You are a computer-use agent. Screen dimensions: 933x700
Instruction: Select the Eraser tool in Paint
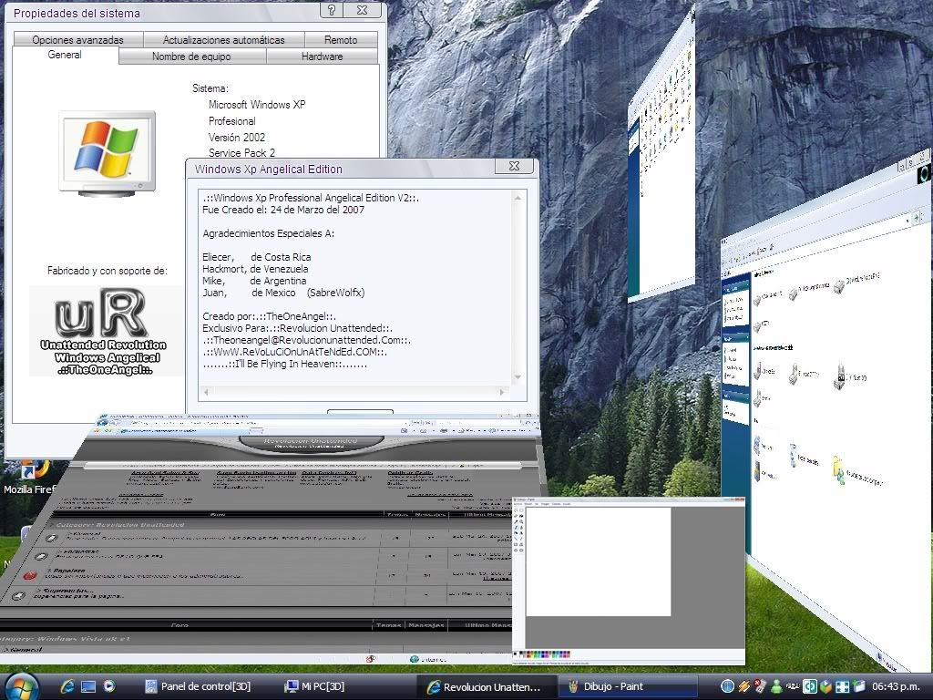point(517,516)
